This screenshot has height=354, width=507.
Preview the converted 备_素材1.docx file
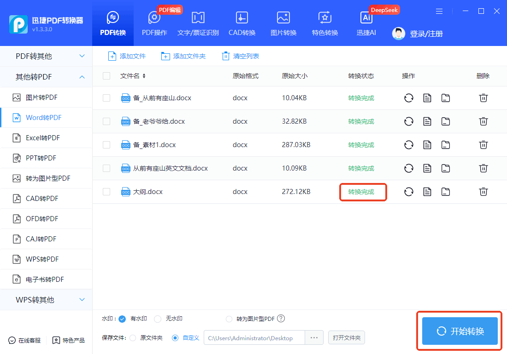click(x=427, y=144)
